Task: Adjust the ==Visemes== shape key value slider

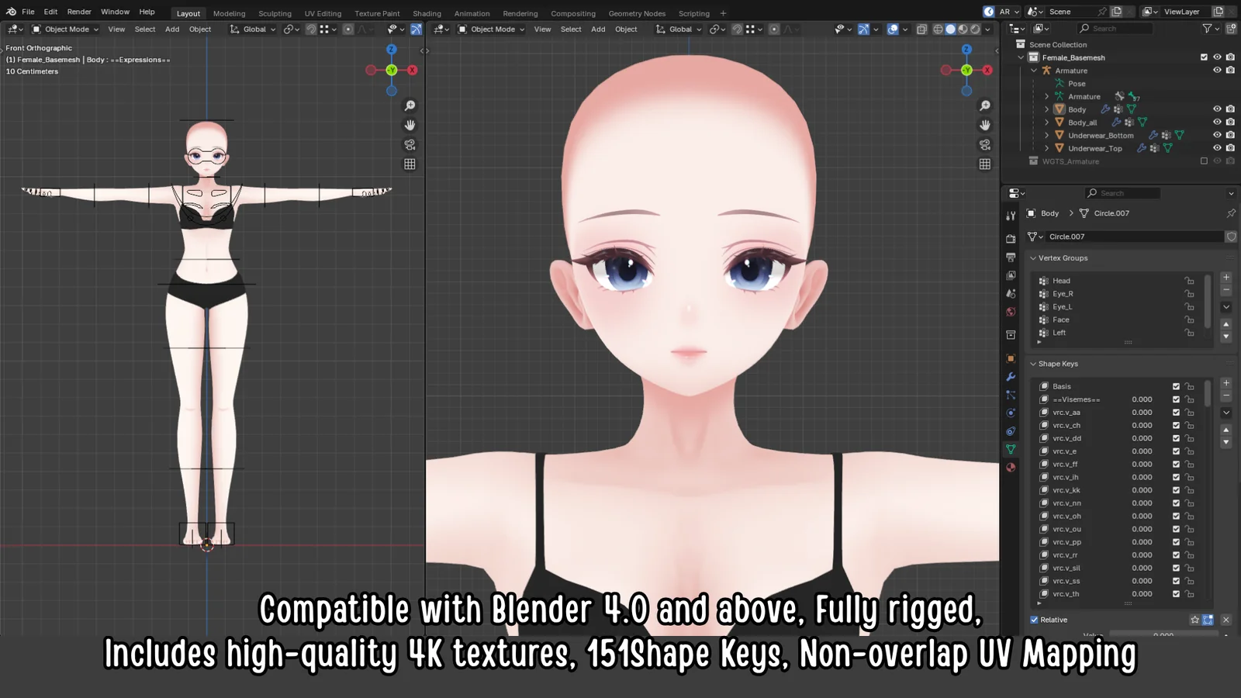Action: [x=1142, y=399]
